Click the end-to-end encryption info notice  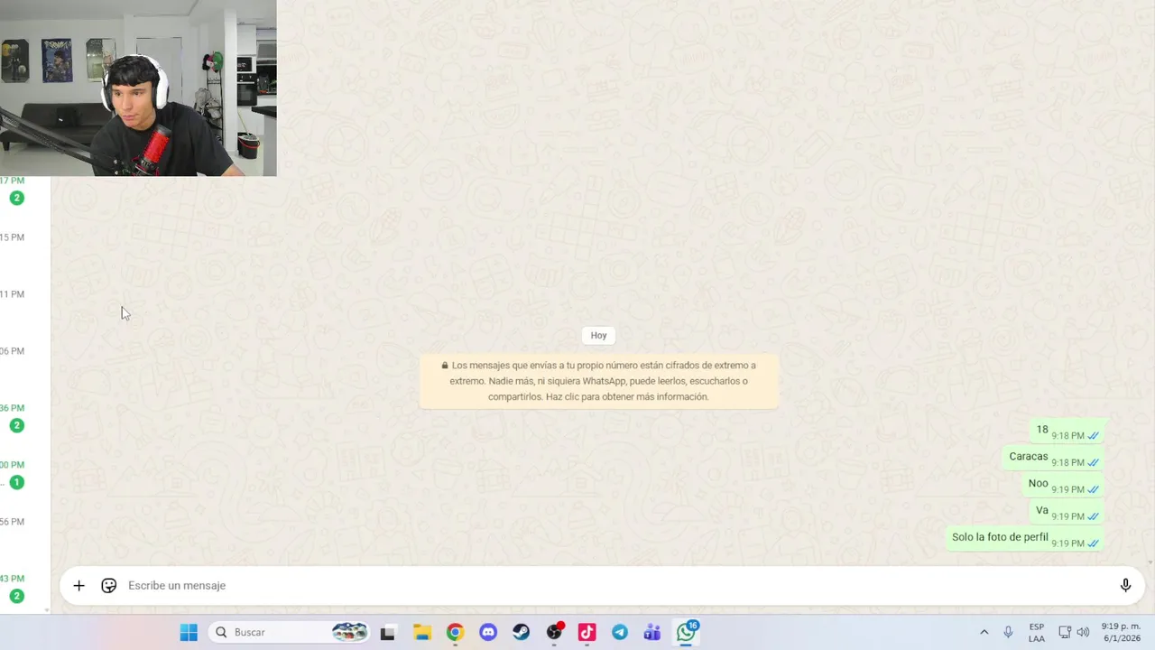598,381
